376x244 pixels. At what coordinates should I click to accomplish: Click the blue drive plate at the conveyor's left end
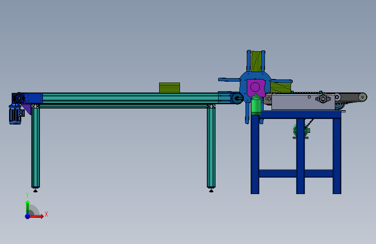33,99
